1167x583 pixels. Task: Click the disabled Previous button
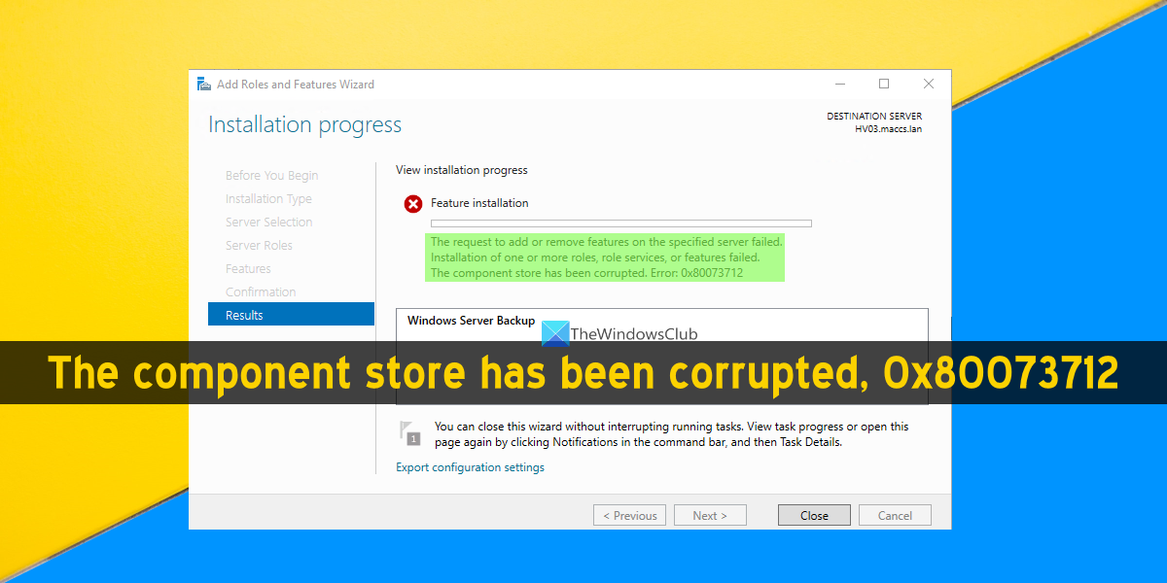tap(630, 516)
